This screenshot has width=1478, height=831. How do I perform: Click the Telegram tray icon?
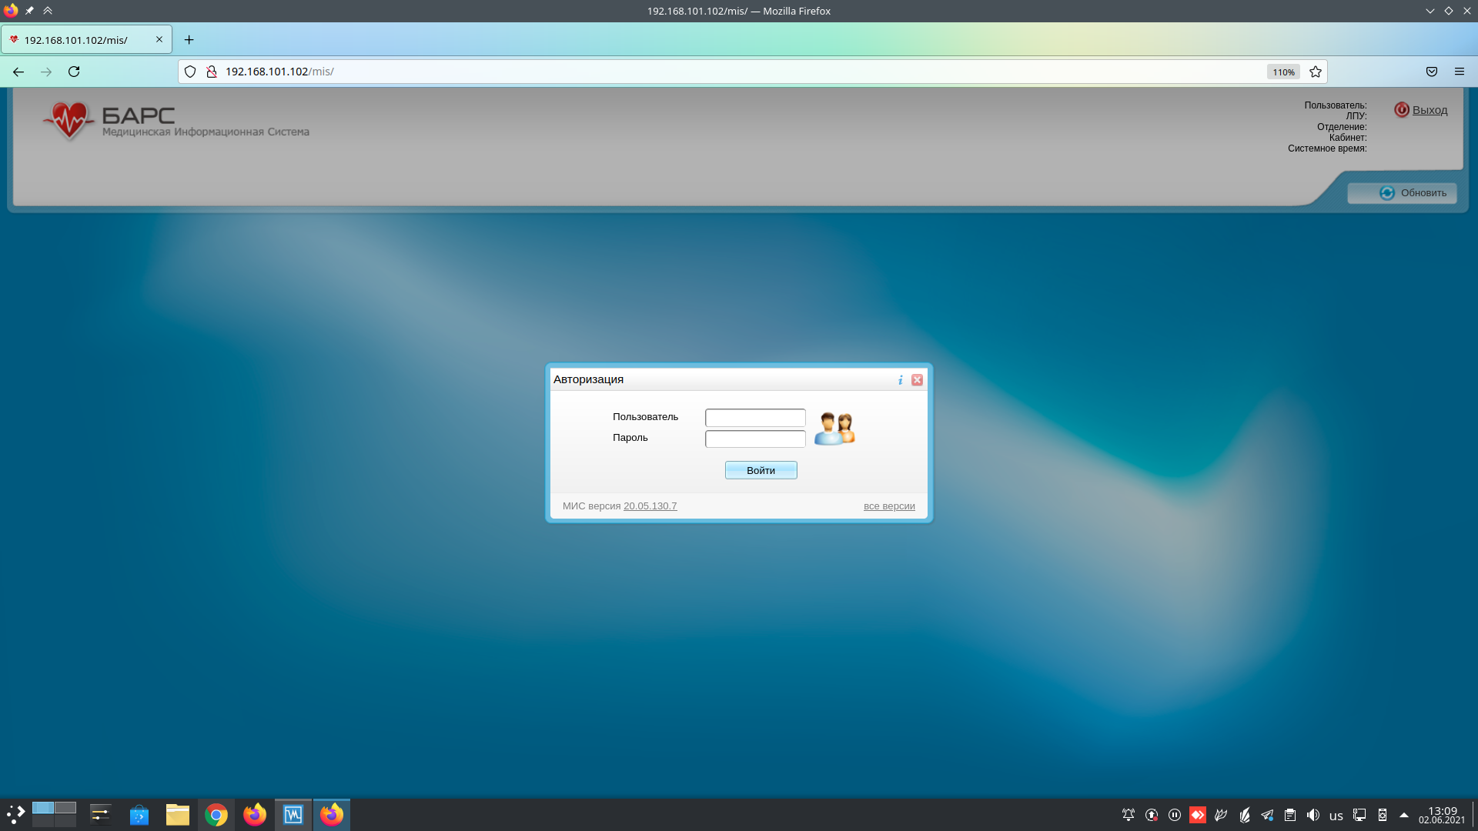pyautogui.click(x=1267, y=815)
